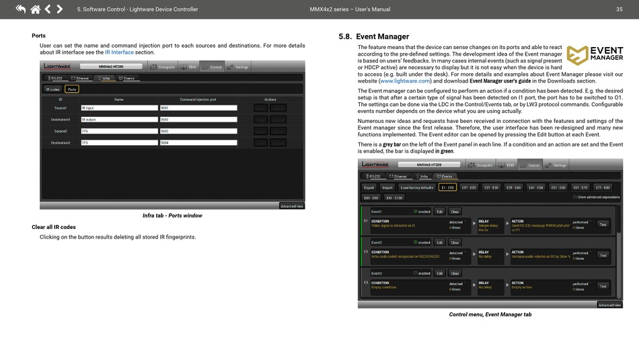Select the E91 - E100 event range
Screen dimensions: 639x358
[x=394, y=197]
